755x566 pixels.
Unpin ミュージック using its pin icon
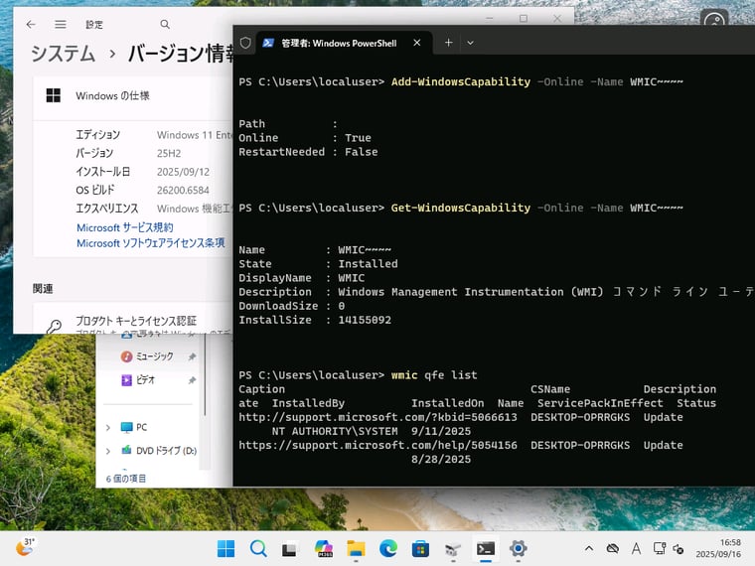(192, 356)
